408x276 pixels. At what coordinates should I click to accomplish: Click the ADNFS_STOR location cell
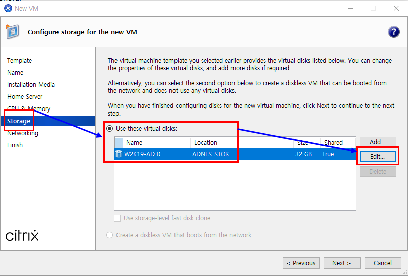[211, 154]
